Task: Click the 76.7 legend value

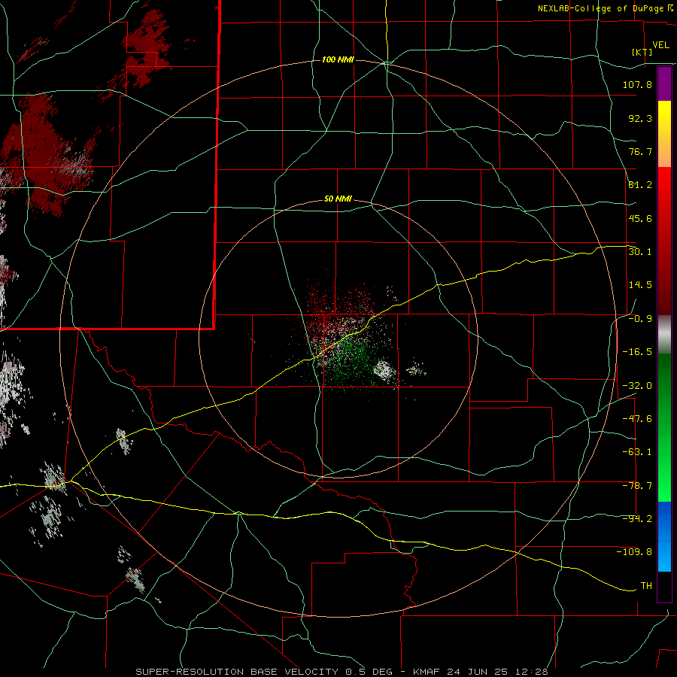Action: [640, 151]
